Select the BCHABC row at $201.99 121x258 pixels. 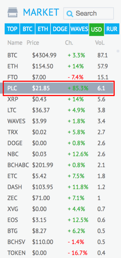(59, 165)
